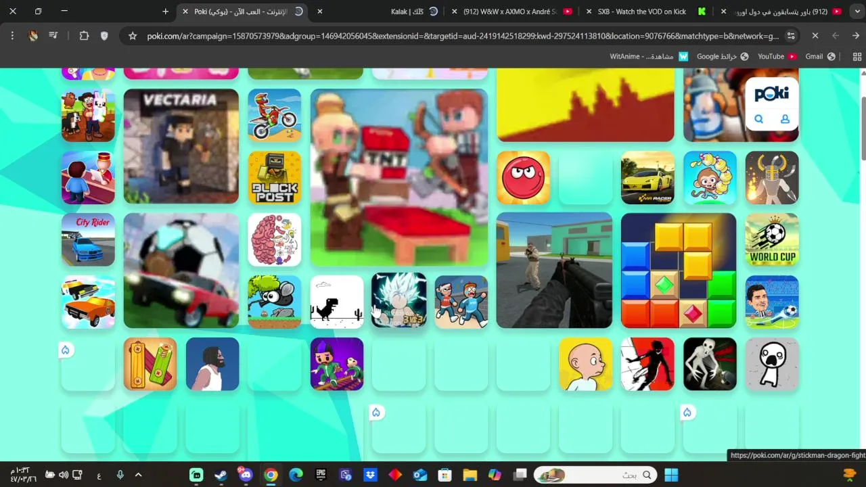The image size is (866, 487).
Task: Open the Poki user profile icon
Action: tap(785, 119)
